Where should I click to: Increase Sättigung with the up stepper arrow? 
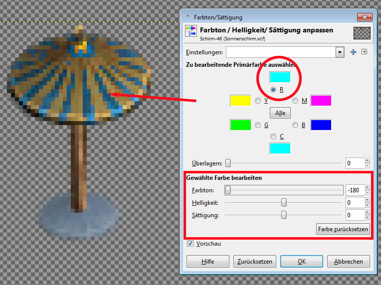tap(368, 212)
